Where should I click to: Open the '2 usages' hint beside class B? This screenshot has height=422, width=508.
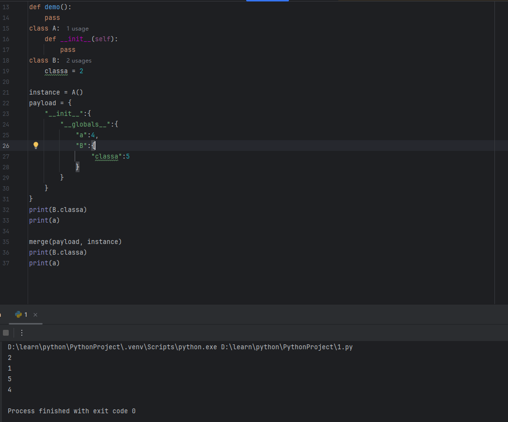[79, 61]
